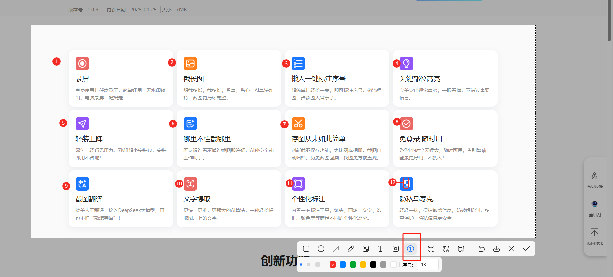Click the 文字提取 red OCR icon
The width and height of the screenshot is (613, 277).
[190, 184]
